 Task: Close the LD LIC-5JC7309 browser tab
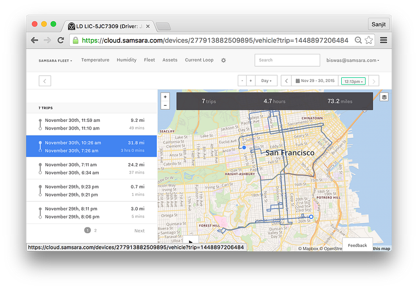(148, 27)
